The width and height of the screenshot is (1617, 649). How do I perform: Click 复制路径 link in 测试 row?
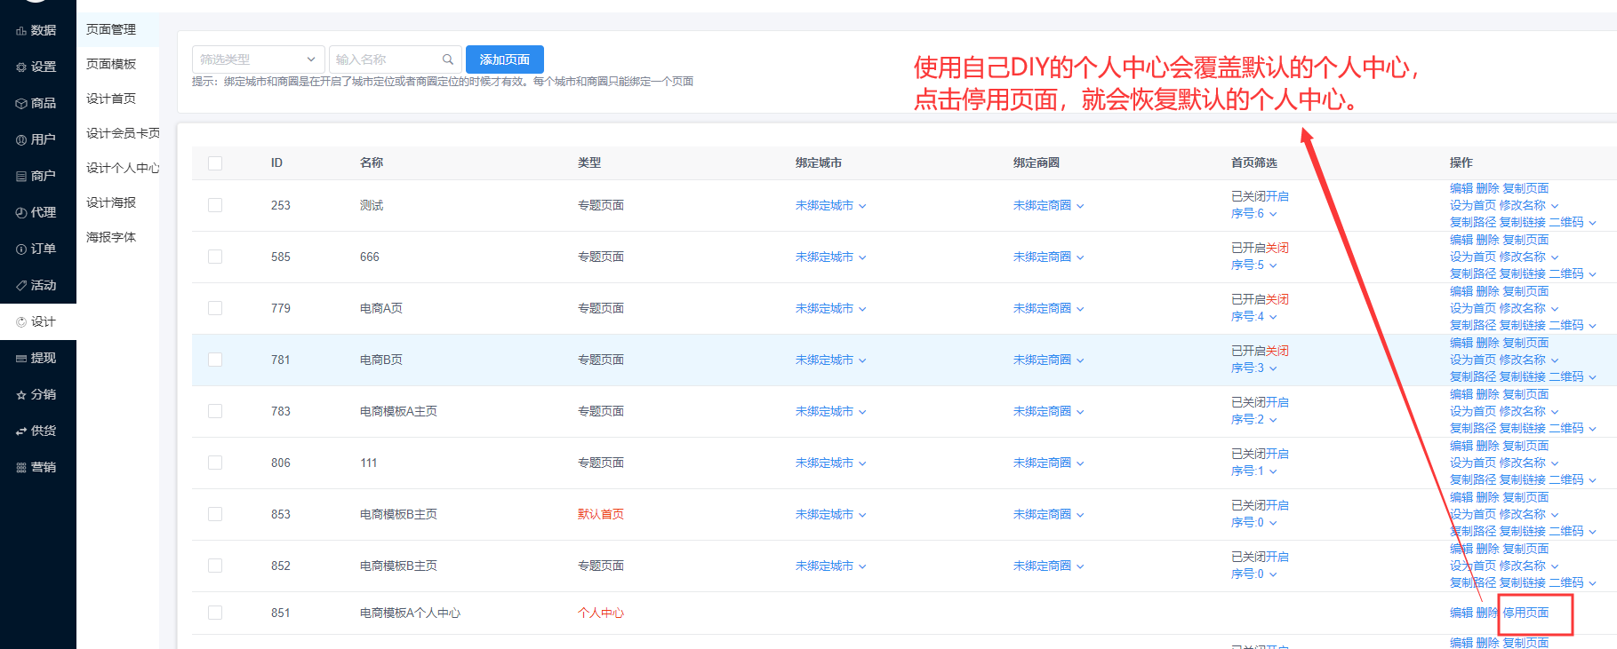(1473, 223)
